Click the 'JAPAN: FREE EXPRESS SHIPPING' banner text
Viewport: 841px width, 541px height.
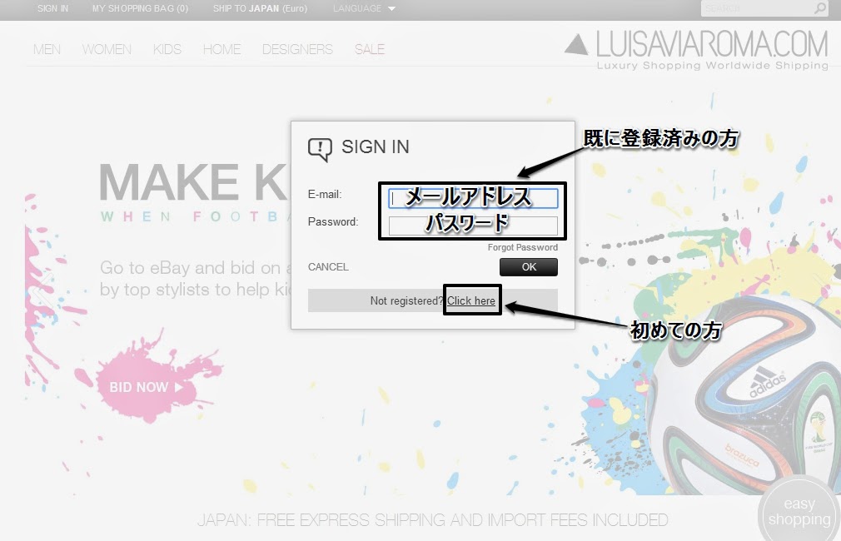(x=433, y=520)
